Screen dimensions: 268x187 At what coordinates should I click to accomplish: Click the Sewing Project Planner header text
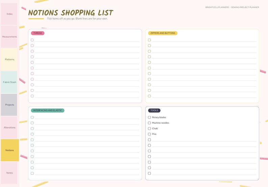(x=245, y=7)
